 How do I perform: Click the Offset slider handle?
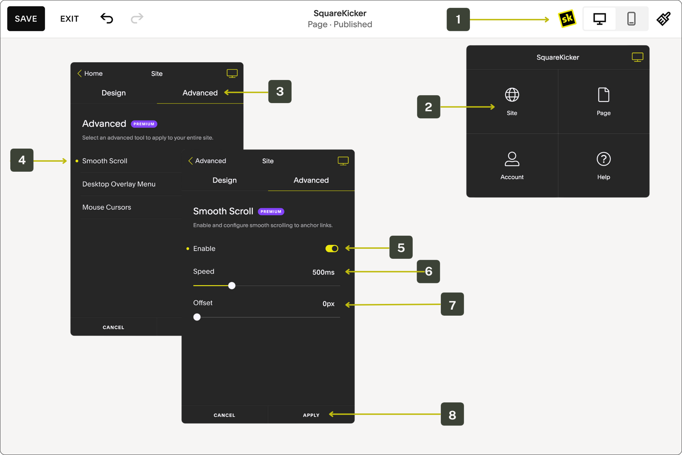coord(197,317)
